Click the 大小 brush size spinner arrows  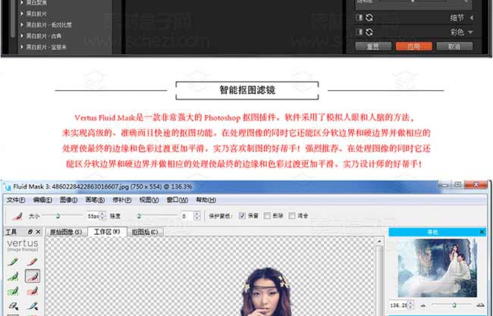(x=102, y=216)
